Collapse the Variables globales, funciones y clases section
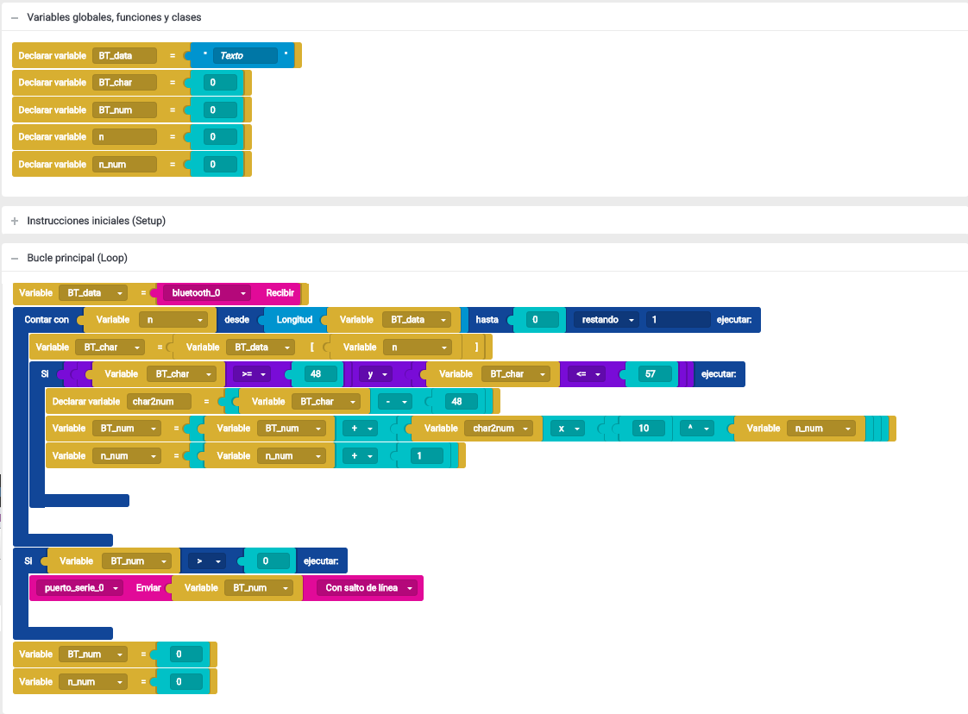968x714 pixels. pos(15,18)
